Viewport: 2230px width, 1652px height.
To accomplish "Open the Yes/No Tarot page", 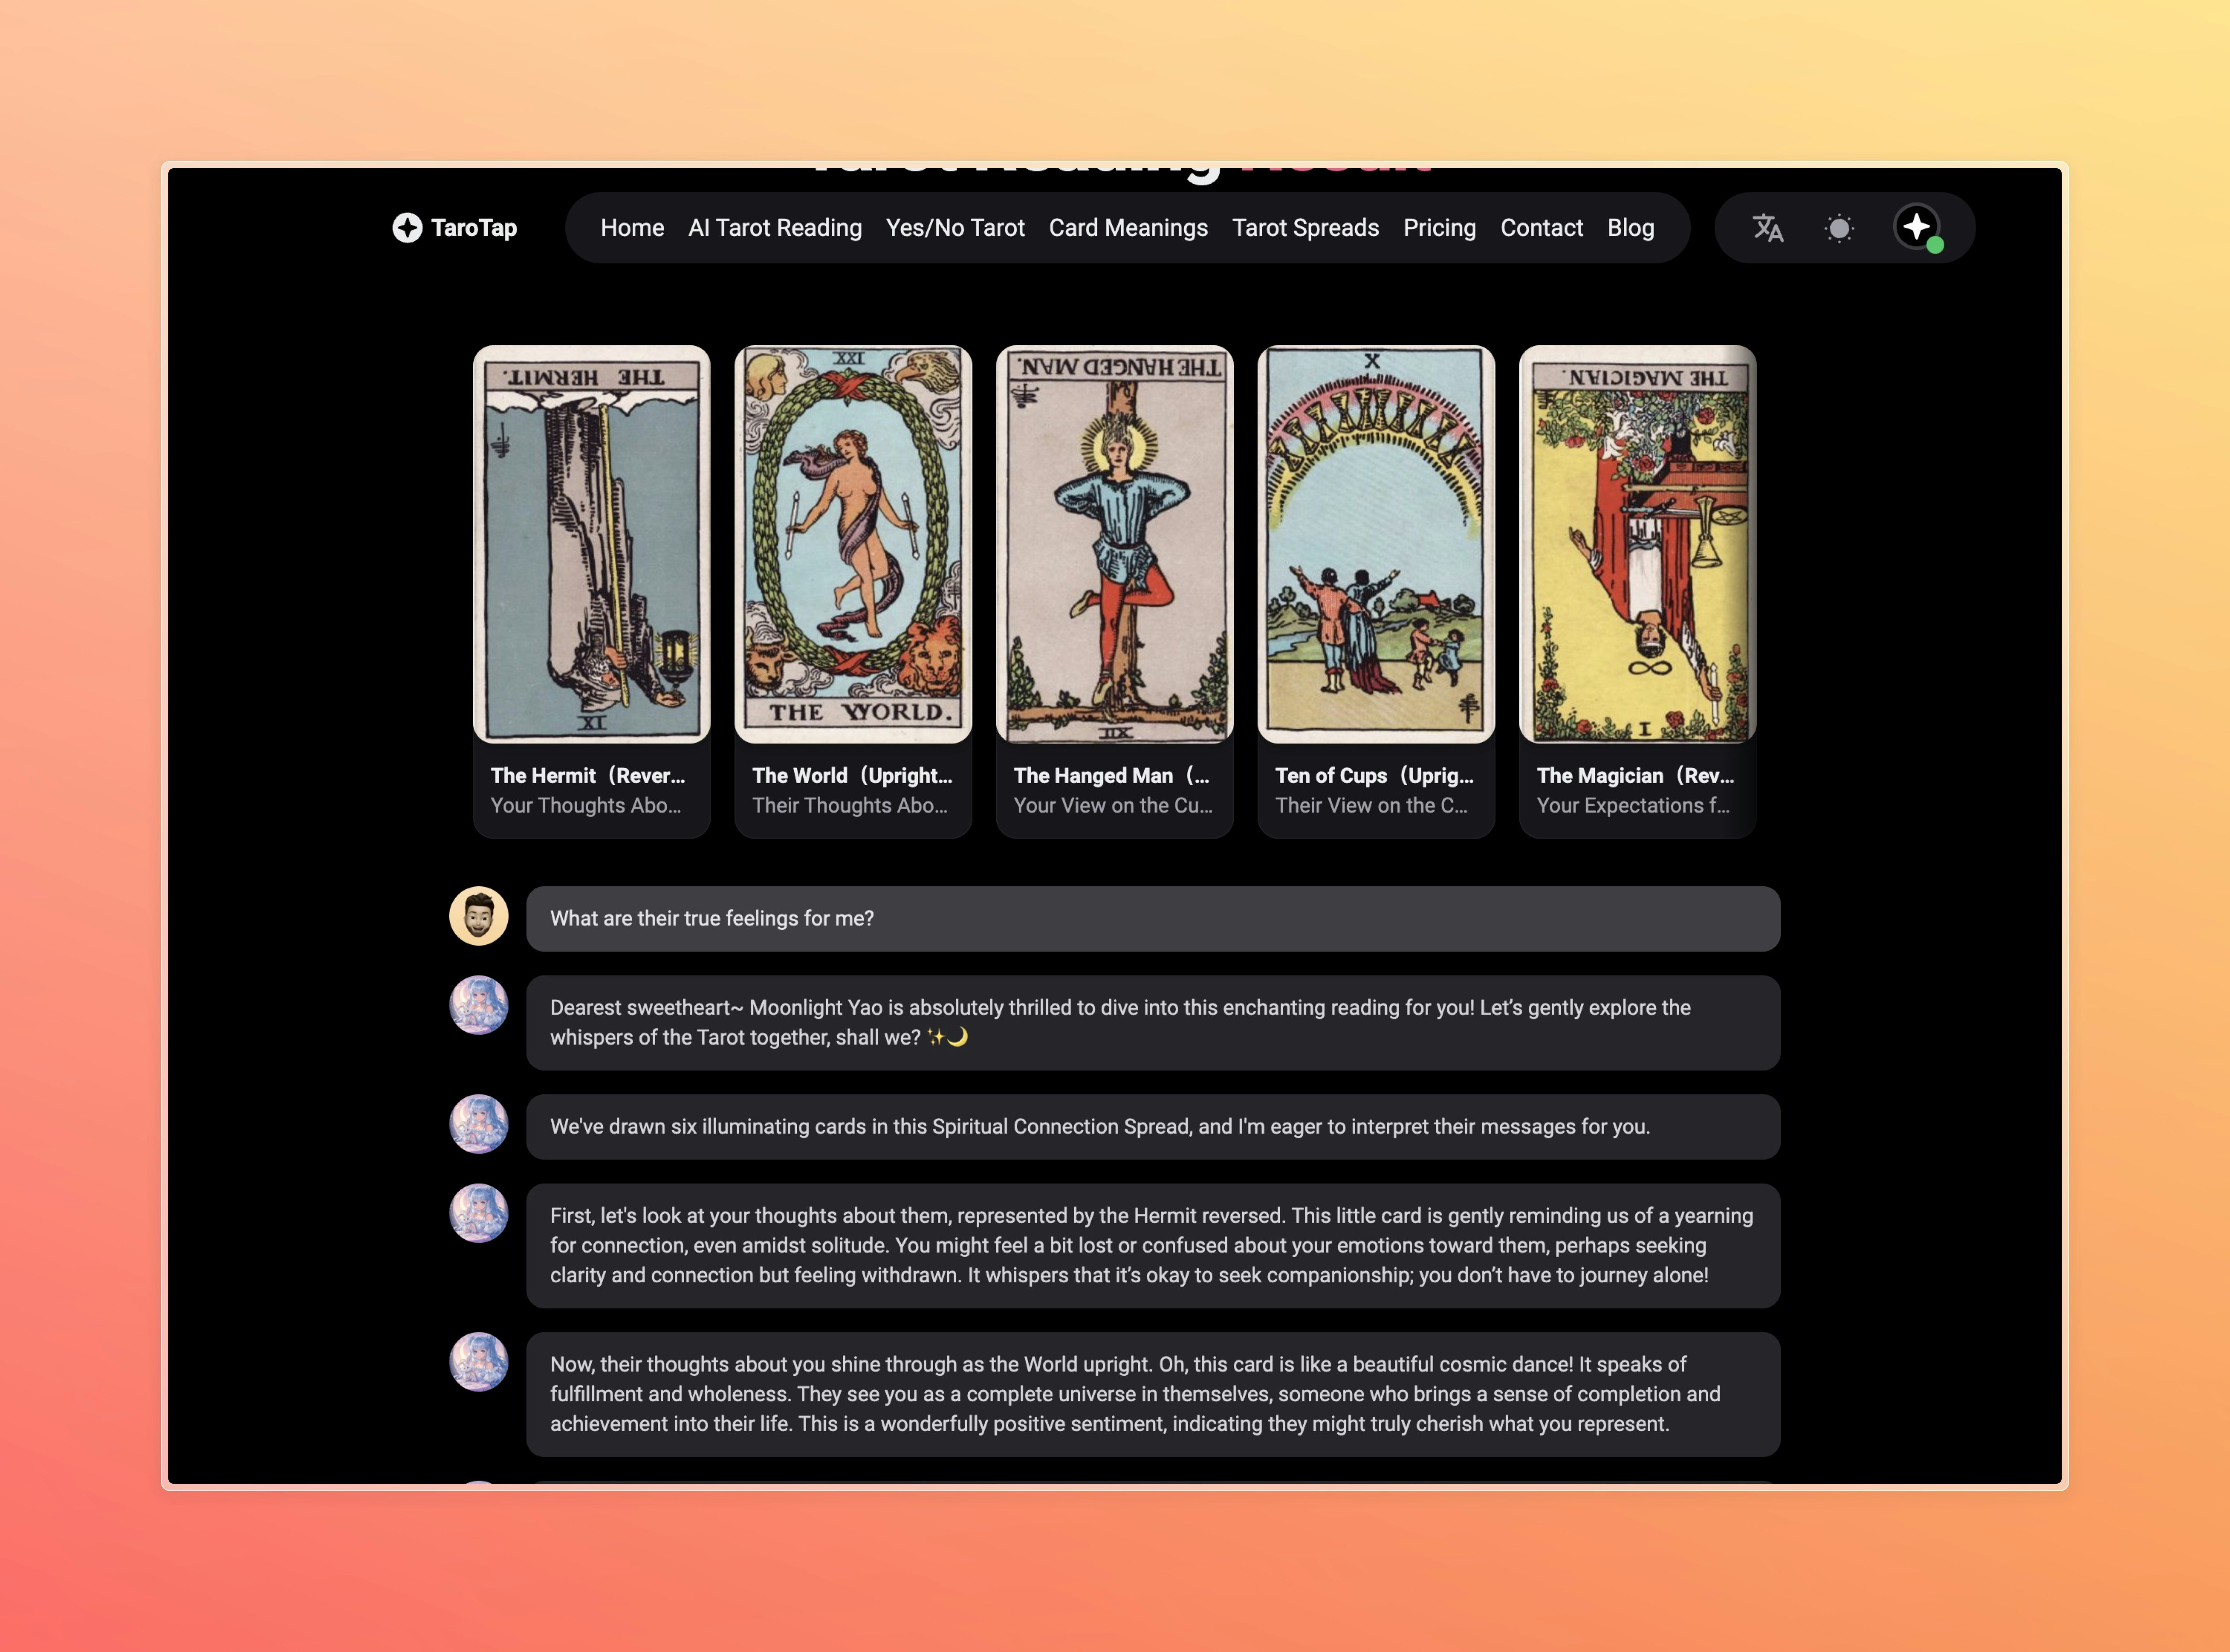I will [x=955, y=228].
